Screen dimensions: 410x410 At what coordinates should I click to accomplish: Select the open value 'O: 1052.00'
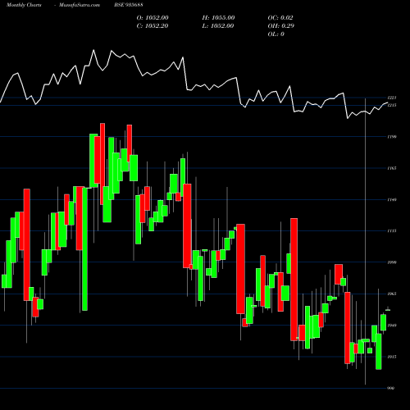pyautogui.click(x=153, y=17)
